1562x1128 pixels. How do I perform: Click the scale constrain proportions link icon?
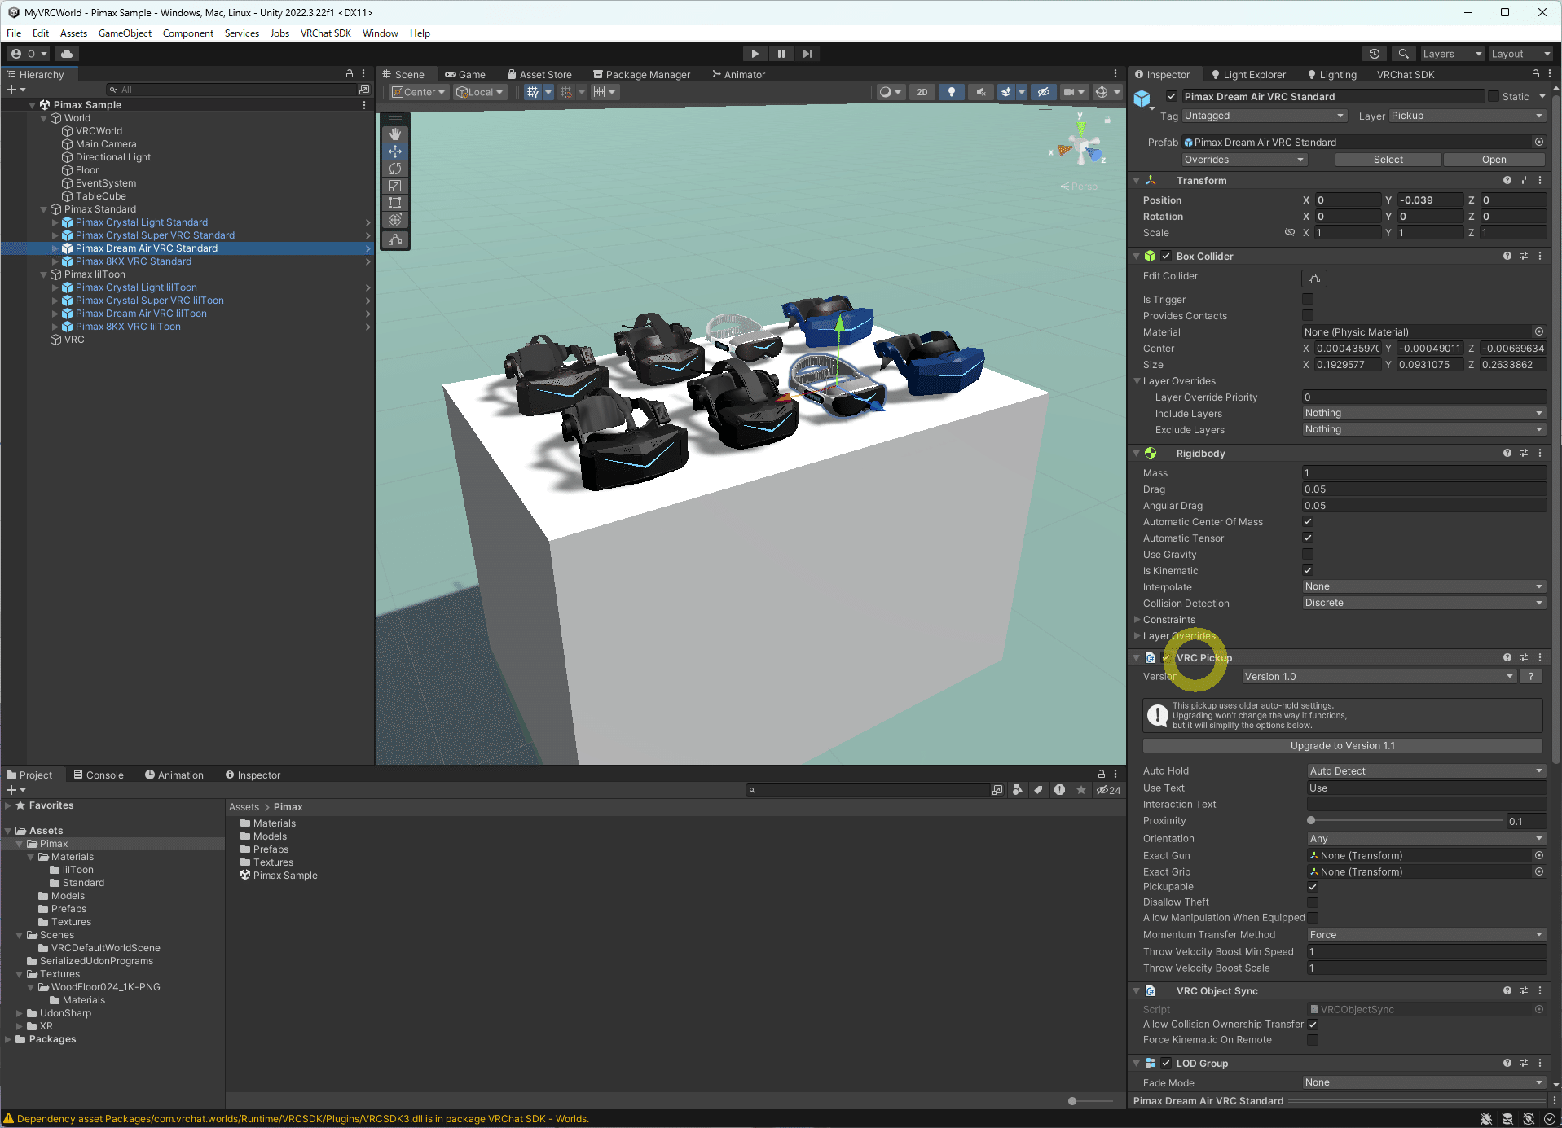pyautogui.click(x=1290, y=233)
